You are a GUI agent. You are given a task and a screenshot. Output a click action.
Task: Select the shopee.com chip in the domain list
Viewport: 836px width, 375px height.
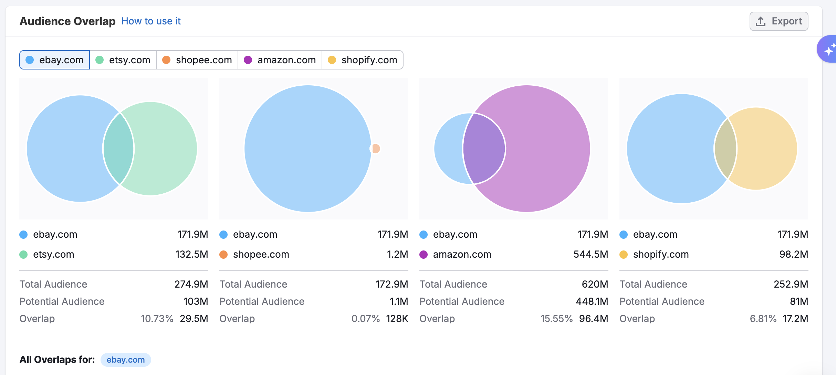point(197,60)
